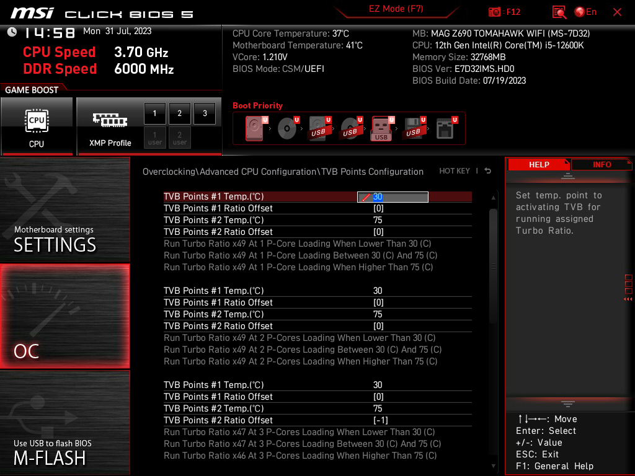Select TVB Points #2 Temp in 2 P-Cores group

pyautogui.click(x=317, y=314)
